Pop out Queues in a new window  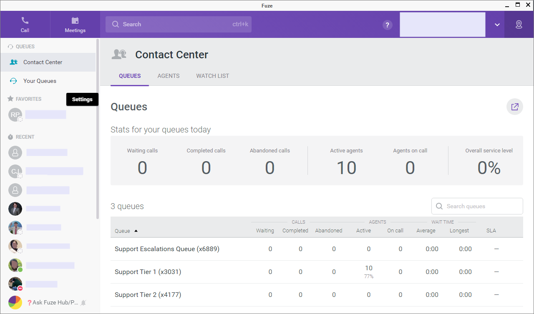(514, 107)
